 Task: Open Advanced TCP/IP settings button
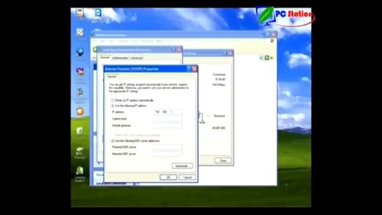(x=182, y=166)
